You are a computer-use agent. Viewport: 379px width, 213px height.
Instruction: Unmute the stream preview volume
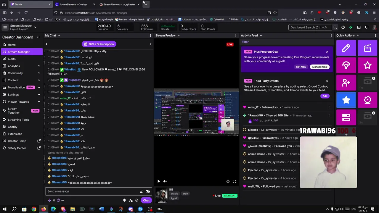click(x=165, y=181)
